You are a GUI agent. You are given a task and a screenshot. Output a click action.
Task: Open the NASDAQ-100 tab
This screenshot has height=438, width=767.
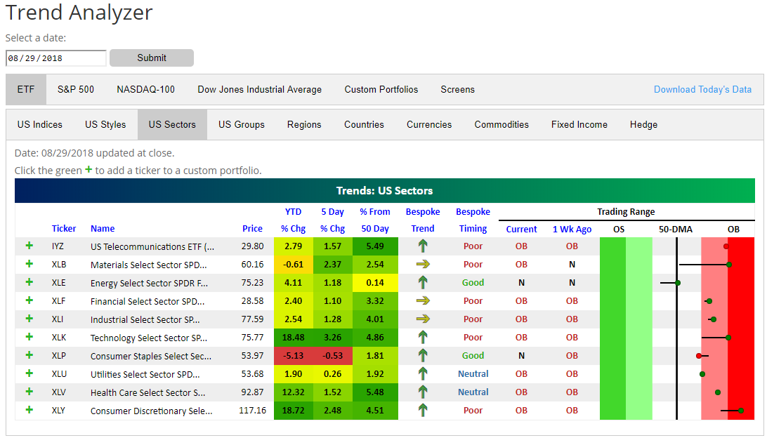click(x=145, y=89)
